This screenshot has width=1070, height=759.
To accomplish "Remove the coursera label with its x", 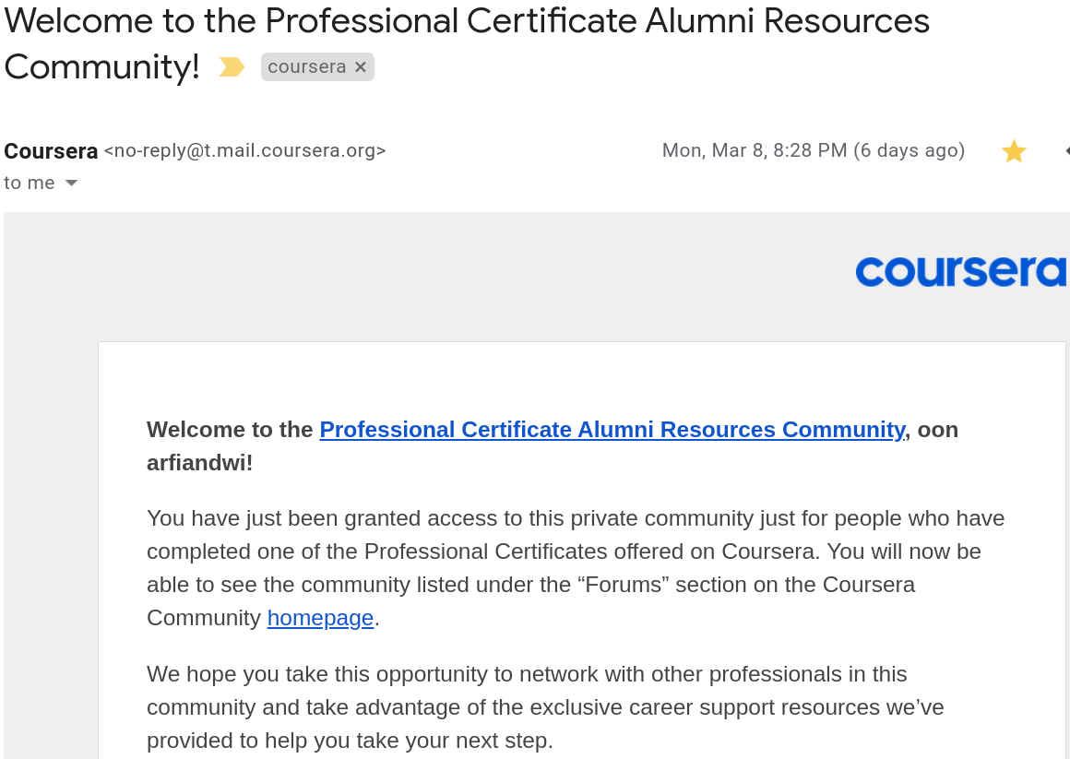I will [x=360, y=65].
